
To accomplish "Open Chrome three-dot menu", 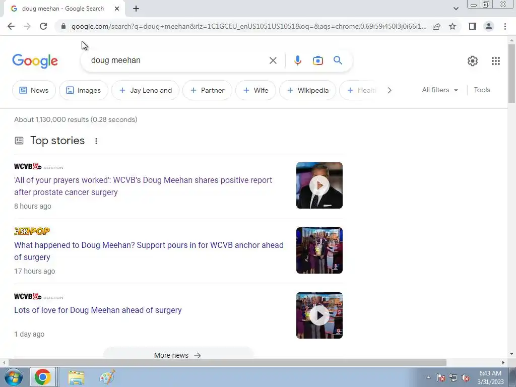I will tap(505, 26).
